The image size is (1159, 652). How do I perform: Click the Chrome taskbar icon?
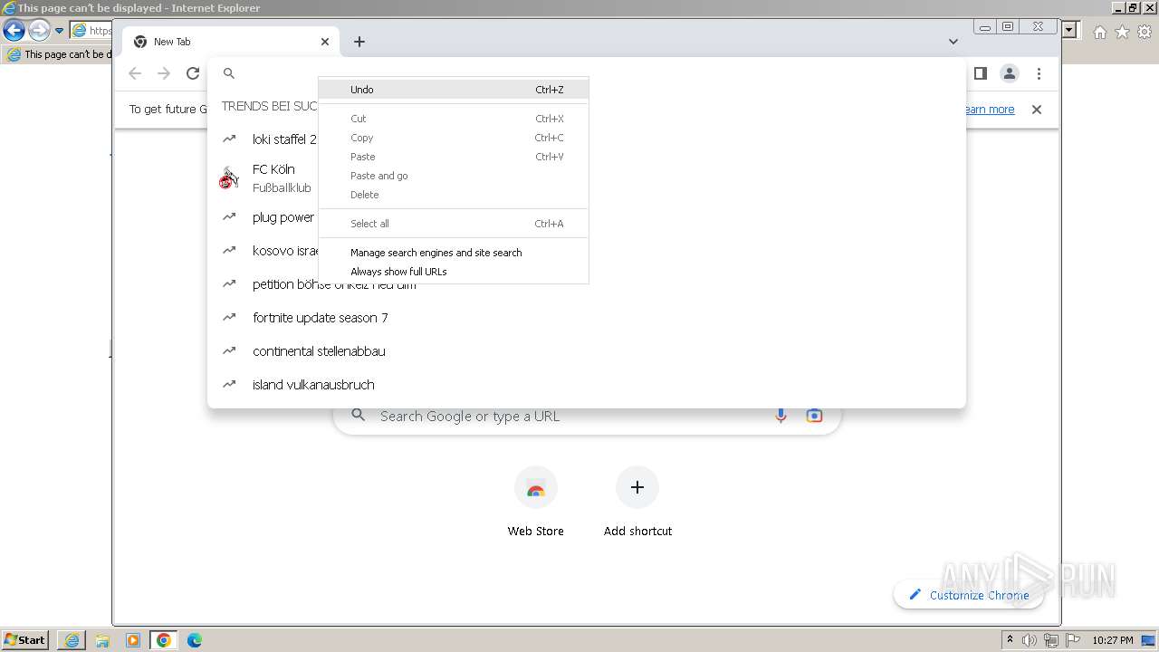click(x=164, y=640)
